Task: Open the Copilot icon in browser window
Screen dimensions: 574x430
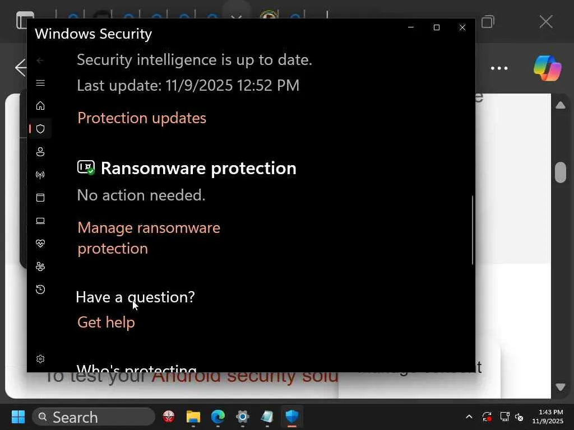Action: [x=547, y=68]
